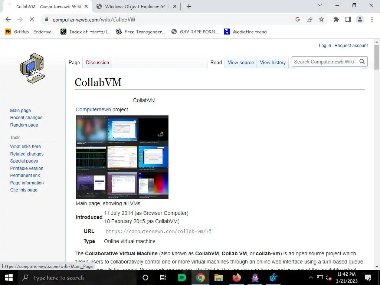Viewport: 380px width, 285px height.
Task: Click the share page icon
Action: (309, 20)
